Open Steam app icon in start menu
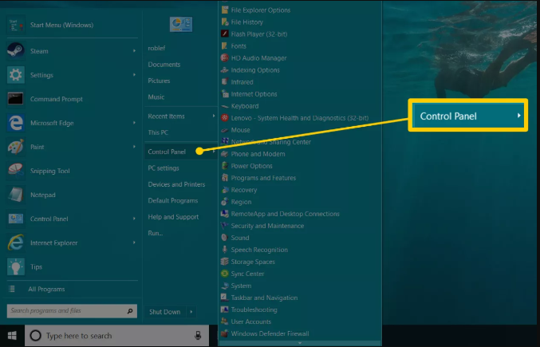This screenshot has width=540, height=347. (16, 51)
